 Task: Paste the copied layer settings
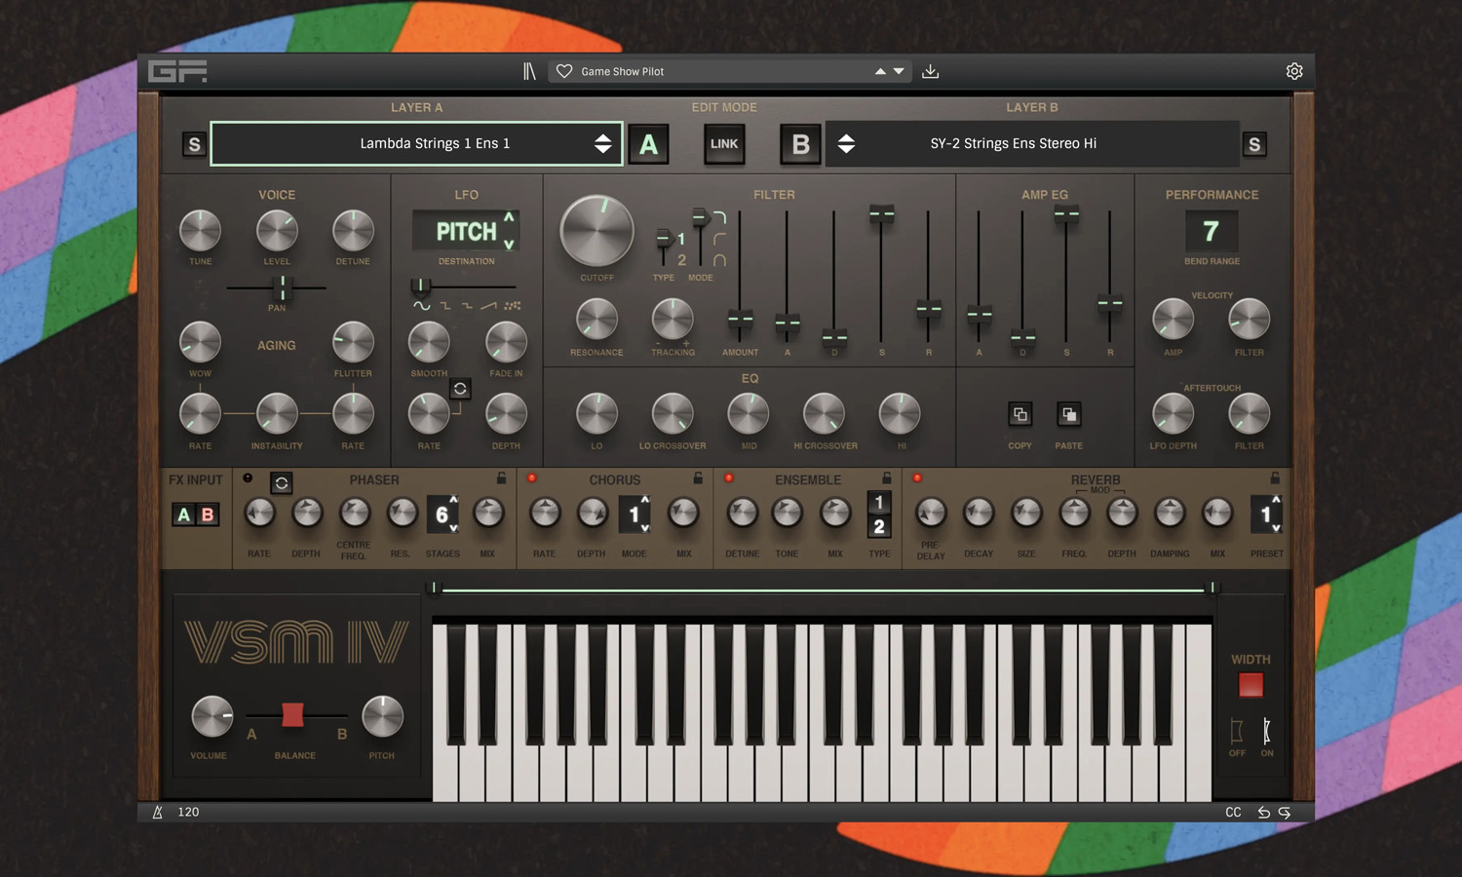click(x=1069, y=414)
